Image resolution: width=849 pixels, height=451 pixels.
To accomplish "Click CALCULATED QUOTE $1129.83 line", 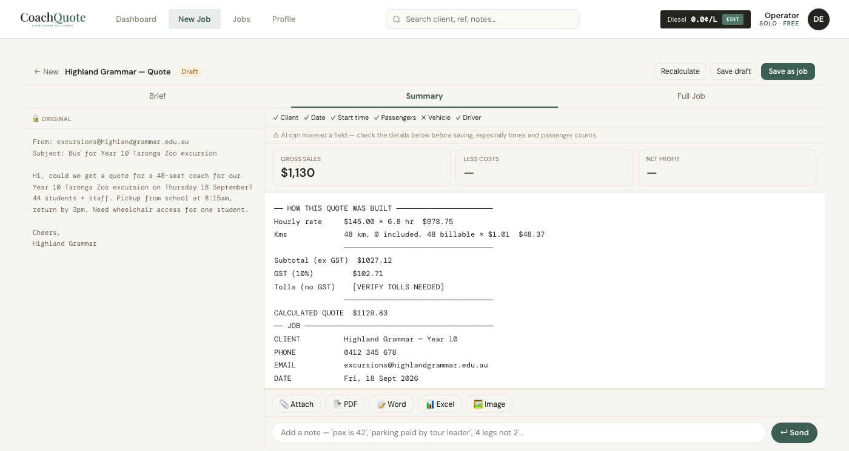I will coord(331,313).
